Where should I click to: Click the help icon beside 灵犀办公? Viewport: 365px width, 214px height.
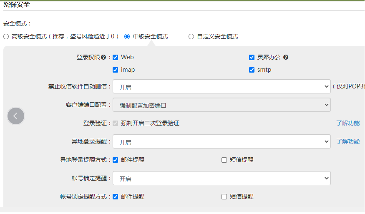click(x=286, y=58)
